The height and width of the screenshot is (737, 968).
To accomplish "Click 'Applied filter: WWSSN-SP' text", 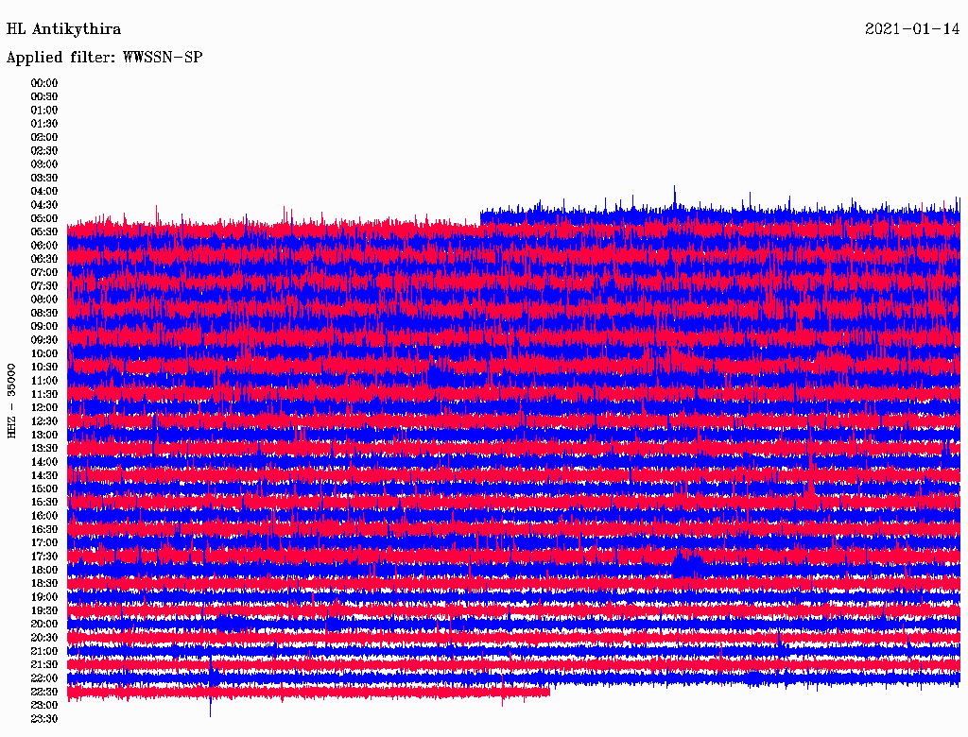I will tap(104, 58).
